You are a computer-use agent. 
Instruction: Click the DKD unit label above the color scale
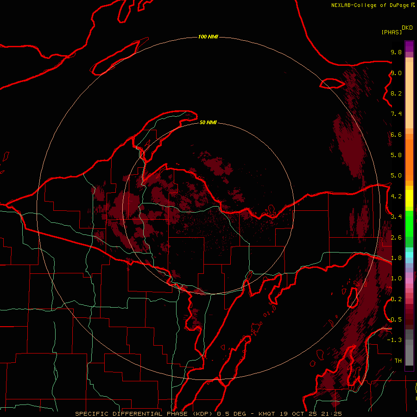[407, 28]
